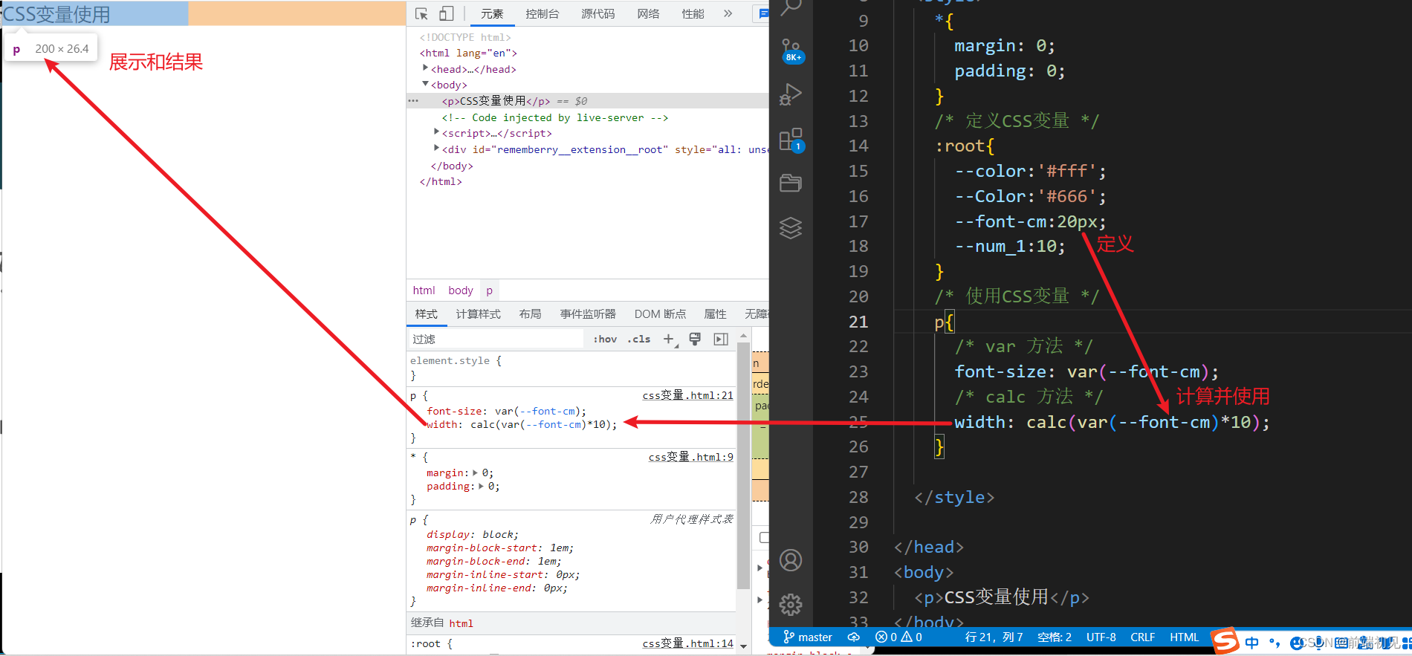
Task: Click body breadcrumb in DevTools
Action: [x=461, y=290]
